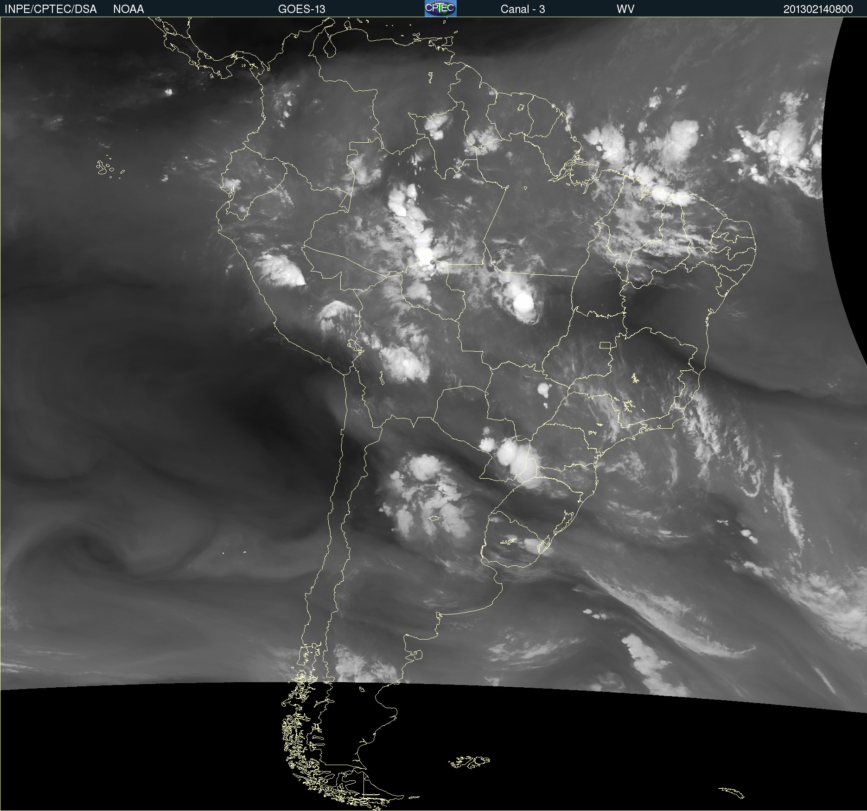Click the INPE/CPTEC/DSA header text

51,9
